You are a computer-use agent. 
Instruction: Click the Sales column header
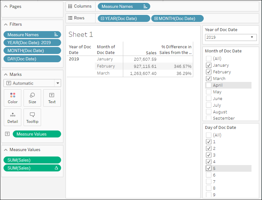coord(151,53)
